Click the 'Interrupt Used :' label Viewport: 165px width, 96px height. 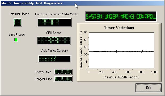[19, 14]
